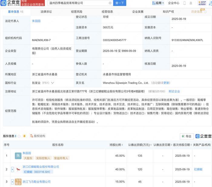The width and height of the screenshot is (212, 187).
Task: Open the 应用 apps dropdown
Action: [158, 3]
